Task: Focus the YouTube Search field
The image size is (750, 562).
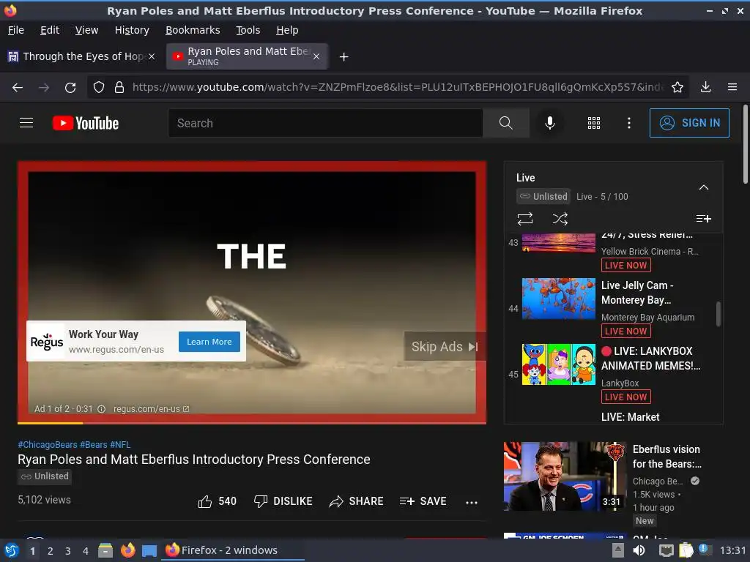Action: click(325, 123)
